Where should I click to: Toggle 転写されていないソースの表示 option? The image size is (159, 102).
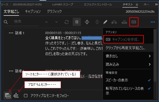click(x=128, y=91)
